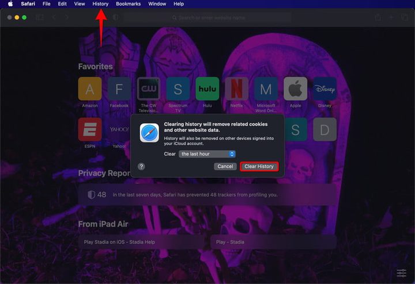The image size is (415, 284).
Task: Open the Share toolbar icon
Action: click(x=378, y=17)
